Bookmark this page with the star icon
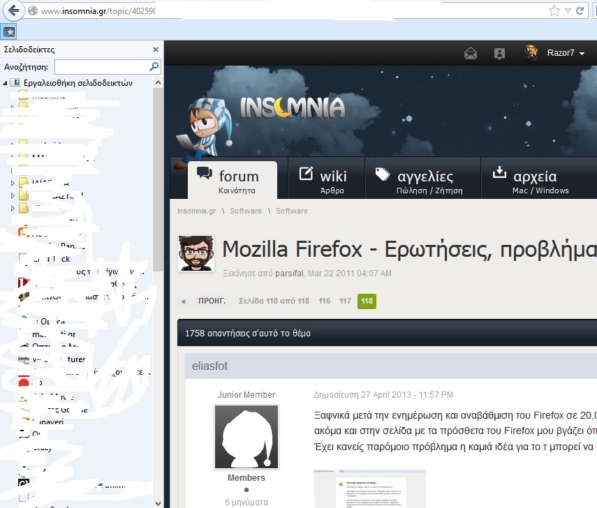The width and height of the screenshot is (597, 508). [554, 10]
